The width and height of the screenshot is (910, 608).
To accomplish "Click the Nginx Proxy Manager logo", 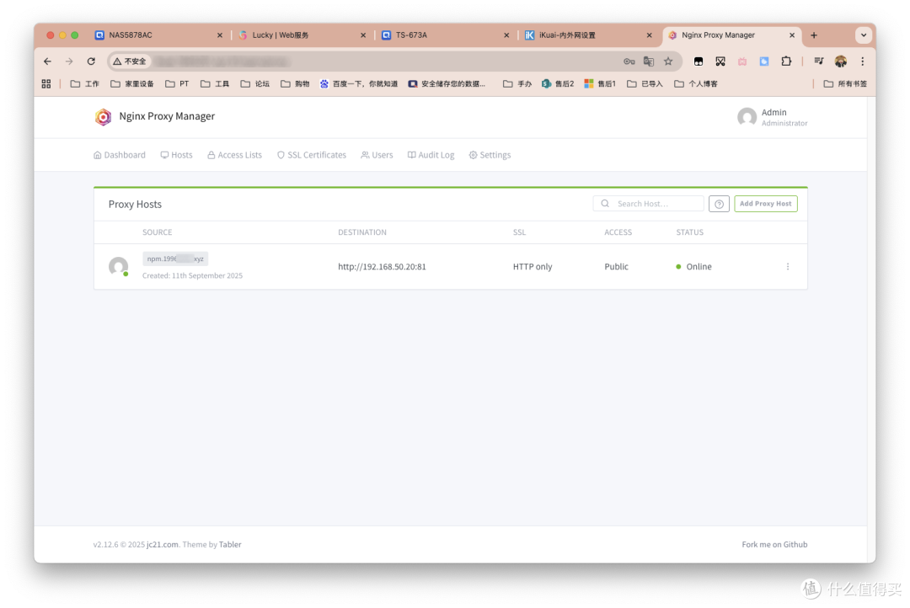I will click(104, 117).
